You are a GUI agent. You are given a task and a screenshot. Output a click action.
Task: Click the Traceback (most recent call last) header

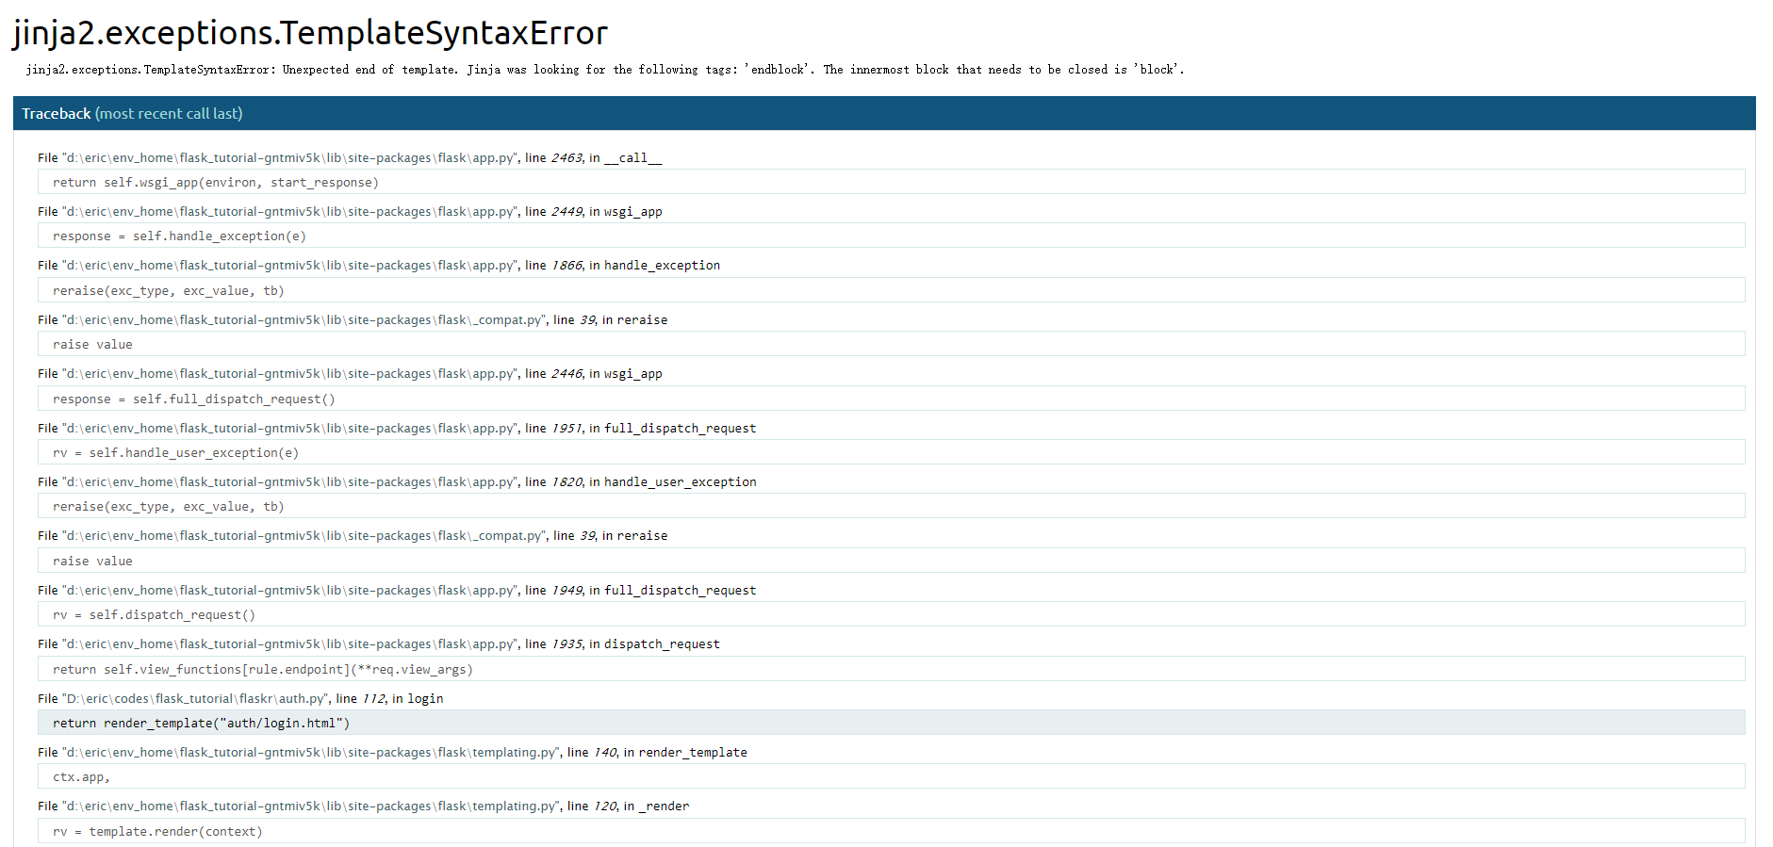[x=884, y=113]
